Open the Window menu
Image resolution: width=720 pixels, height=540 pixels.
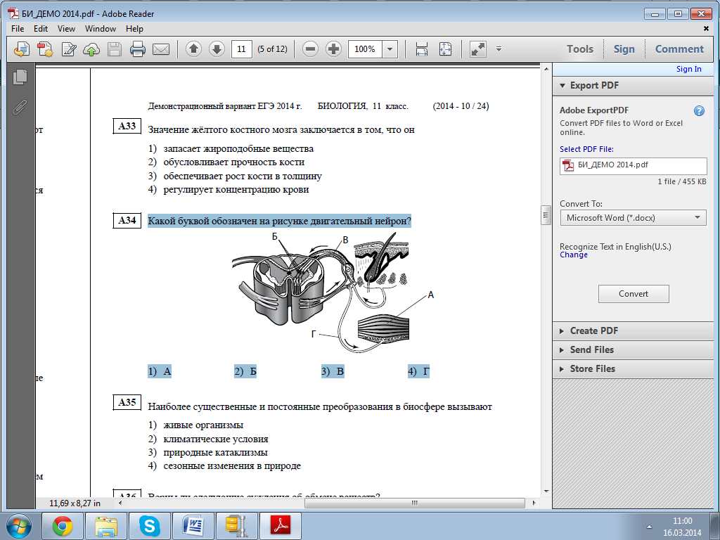(x=100, y=28)
